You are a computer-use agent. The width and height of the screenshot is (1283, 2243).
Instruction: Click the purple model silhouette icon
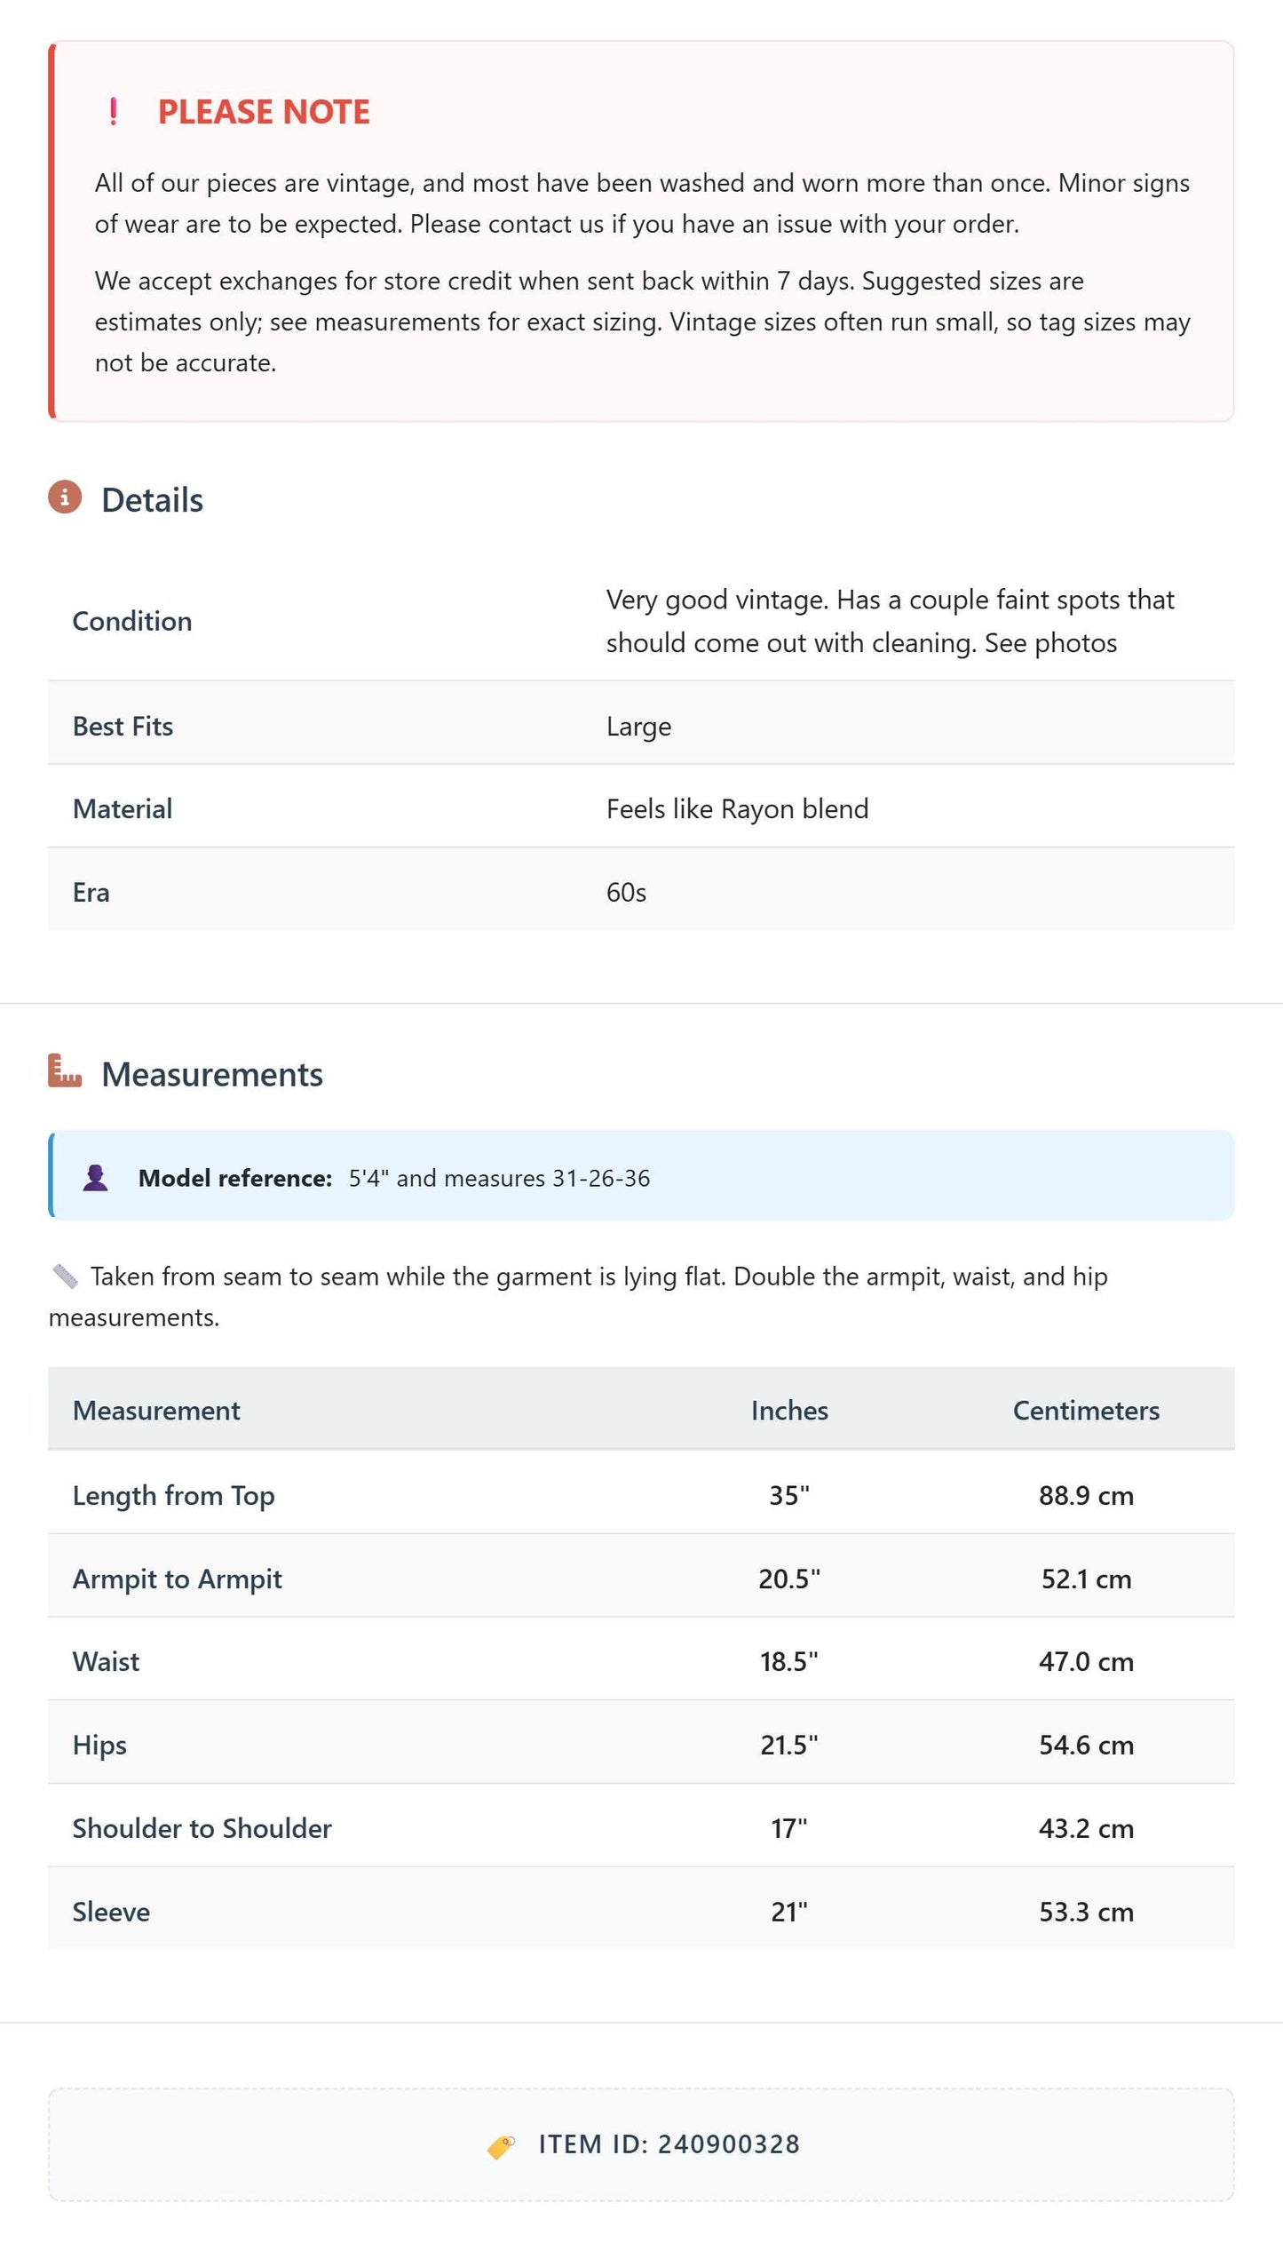pyautogui.click(x=95, y=1178)
